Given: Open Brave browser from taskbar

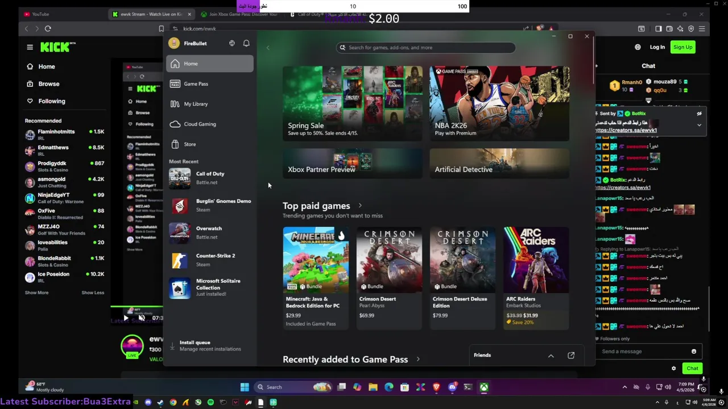Looking at the screenshot, I should point(436,387).
